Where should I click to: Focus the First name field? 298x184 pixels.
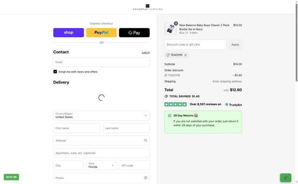(x=76, y=128)
